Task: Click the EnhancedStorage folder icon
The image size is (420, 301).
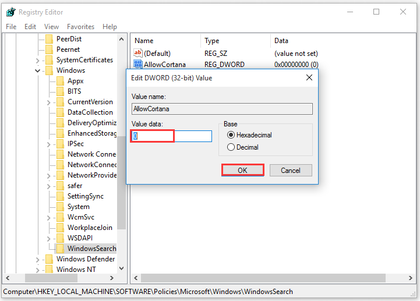Action: click(60, 133)
